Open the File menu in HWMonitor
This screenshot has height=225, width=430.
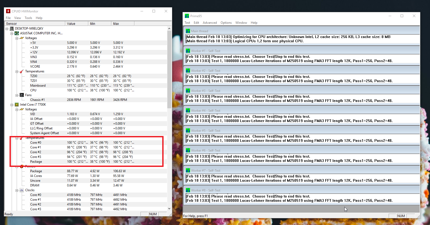(x=8, y=18)
